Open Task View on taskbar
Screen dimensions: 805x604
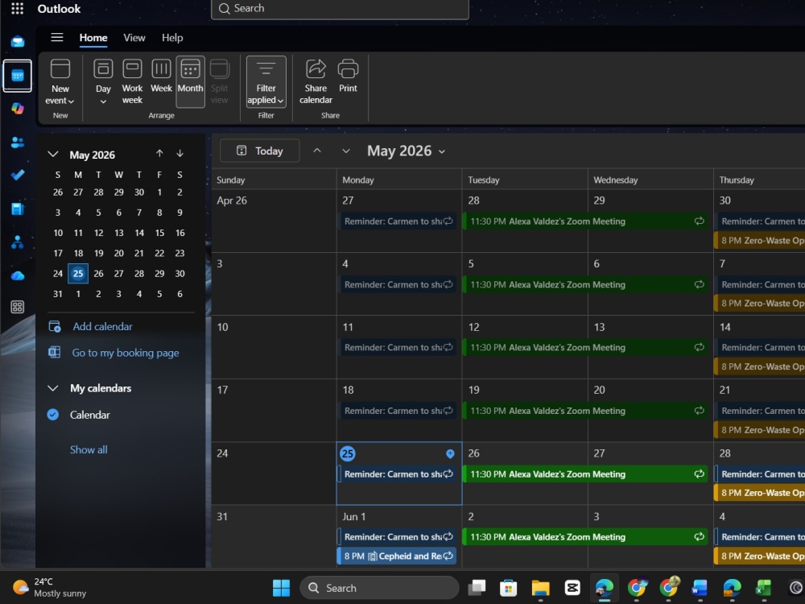477,588
